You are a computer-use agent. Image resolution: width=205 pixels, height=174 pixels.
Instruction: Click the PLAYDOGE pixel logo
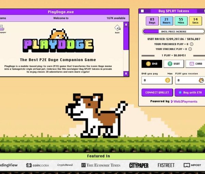[58, 41]
